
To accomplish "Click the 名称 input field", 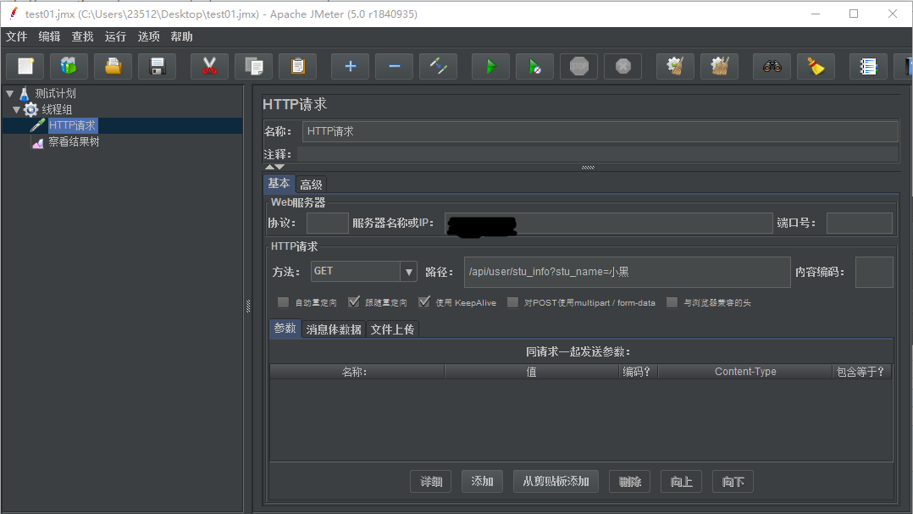I will click(600, 131).
